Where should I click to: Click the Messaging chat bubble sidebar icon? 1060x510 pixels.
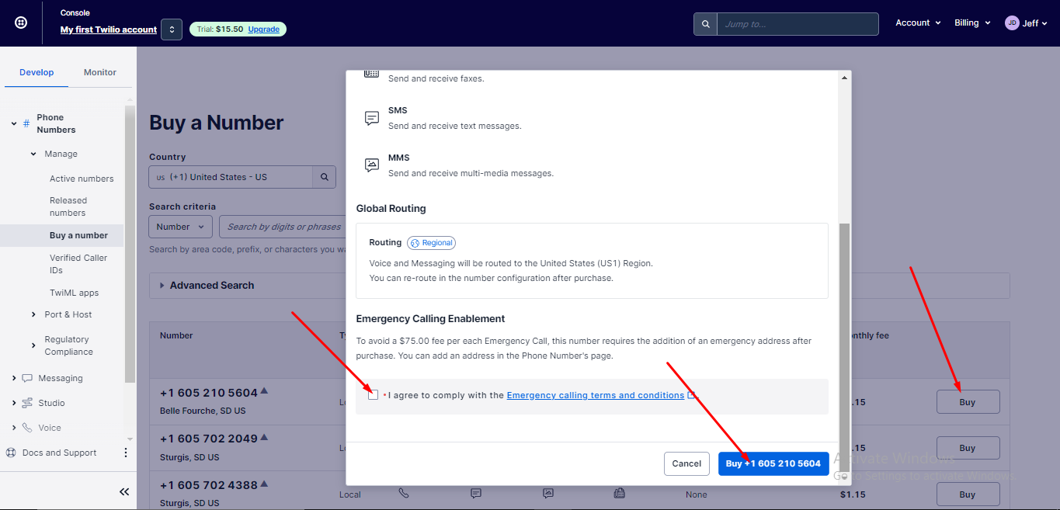[27, 378]
